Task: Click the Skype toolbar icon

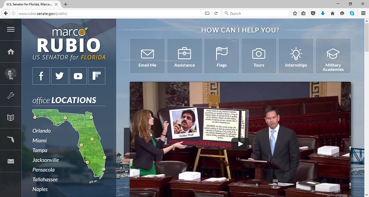Action: 352,14
